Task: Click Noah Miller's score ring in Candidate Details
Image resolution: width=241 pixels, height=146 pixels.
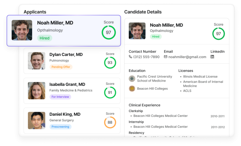Action: (218, 34)
